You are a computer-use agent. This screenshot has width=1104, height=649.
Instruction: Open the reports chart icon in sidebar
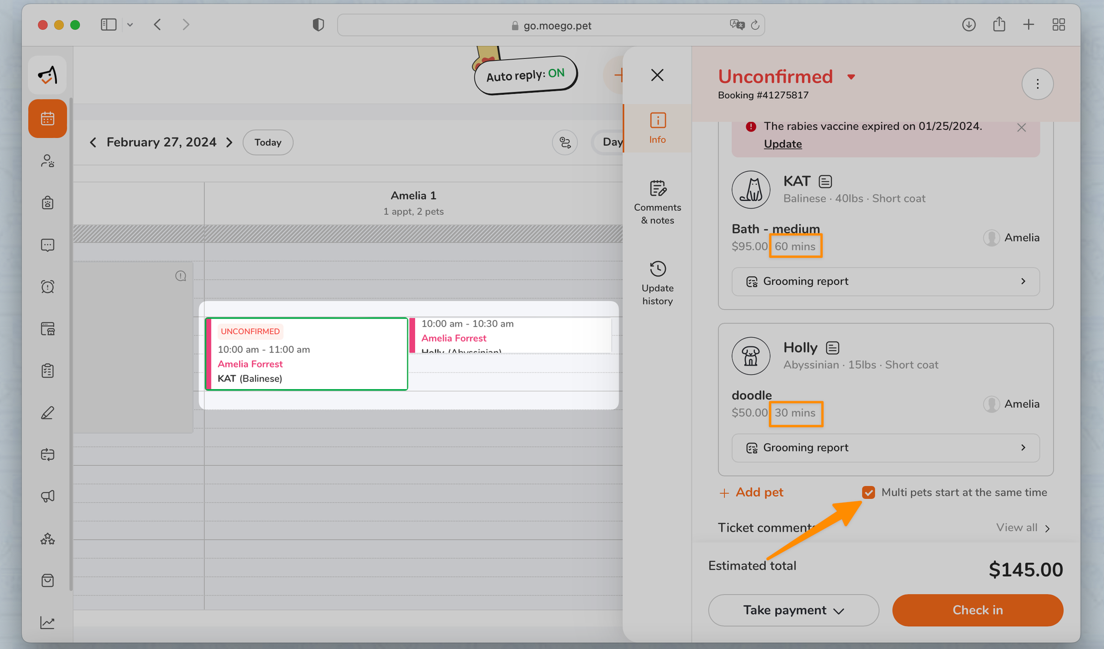[47, 623]
